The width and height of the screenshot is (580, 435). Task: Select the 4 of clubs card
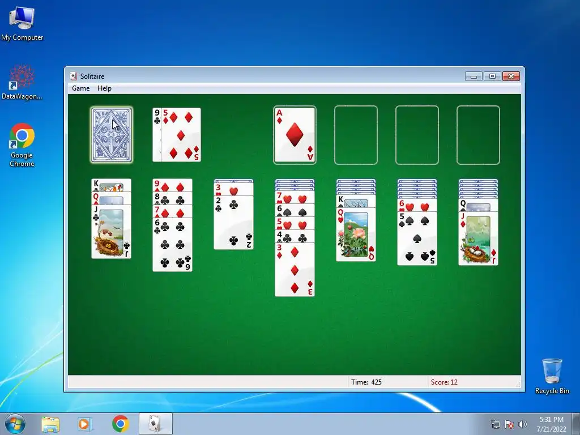[x=295, y=237]
